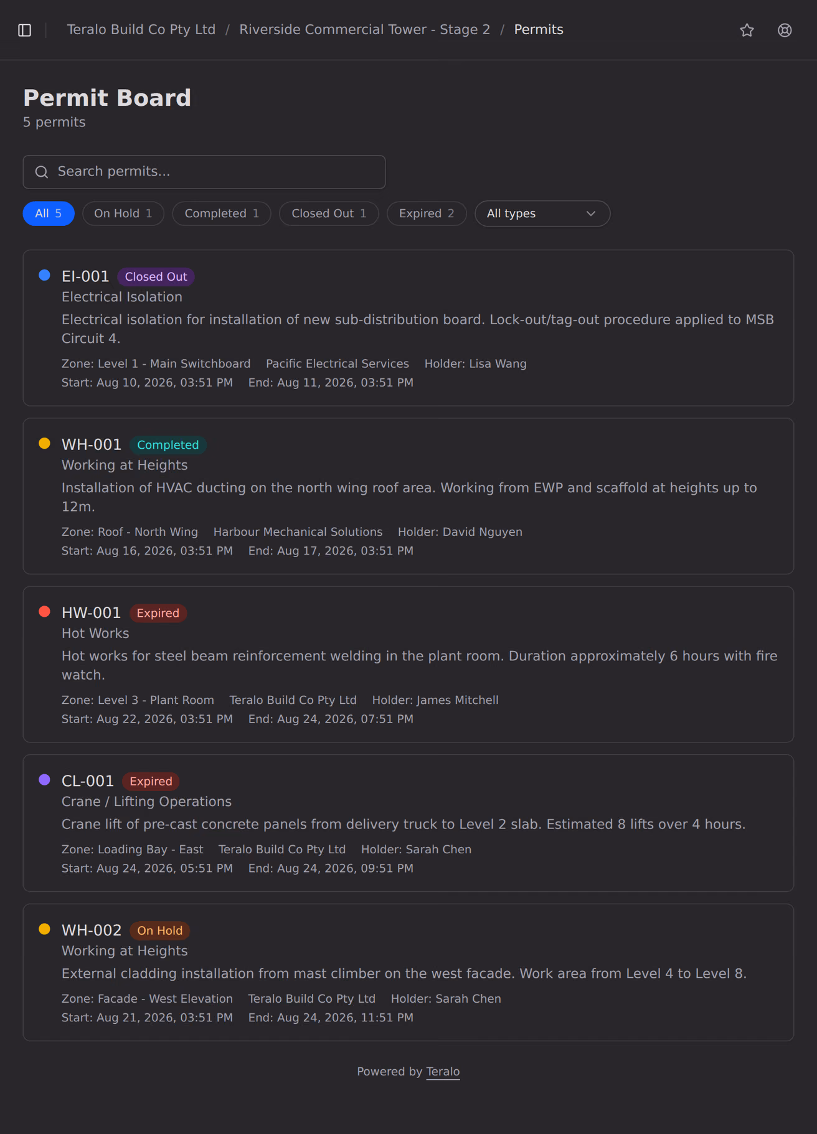817x1134 pixels.
Task: Star this Permits page as favorite
Action: pos(747,30)
